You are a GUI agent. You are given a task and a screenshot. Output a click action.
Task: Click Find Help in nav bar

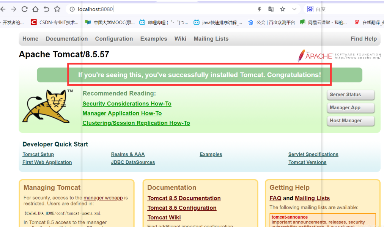tap(364, 39)
